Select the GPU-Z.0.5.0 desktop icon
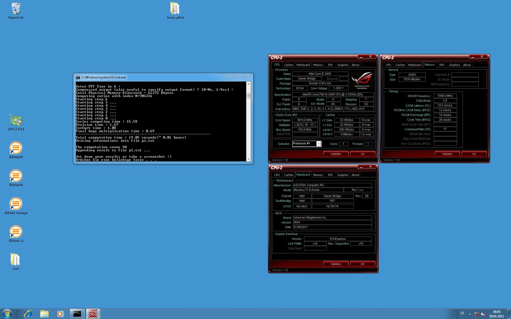 point(16,122)
